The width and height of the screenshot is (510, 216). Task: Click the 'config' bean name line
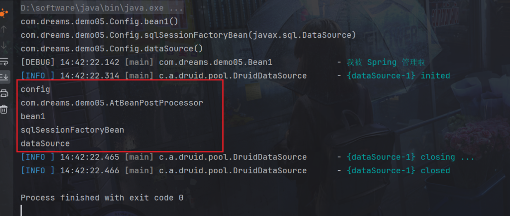point(35,89)
